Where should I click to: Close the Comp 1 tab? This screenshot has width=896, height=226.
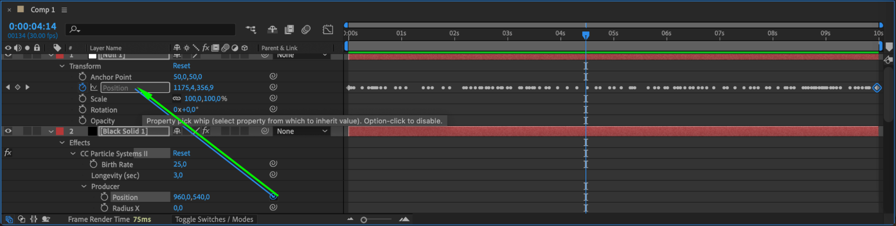click(x=9, y=9)
